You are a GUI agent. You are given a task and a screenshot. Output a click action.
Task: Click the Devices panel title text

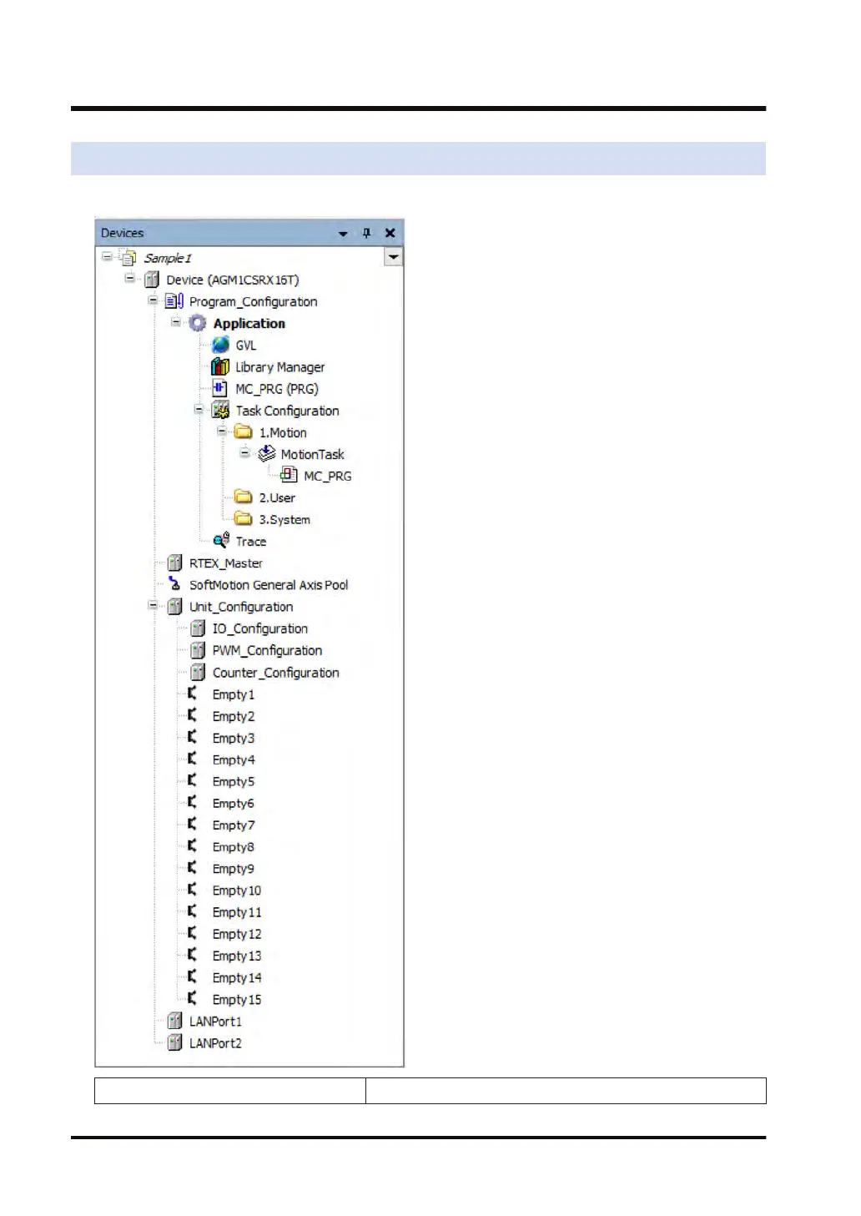tap(123, 233)
